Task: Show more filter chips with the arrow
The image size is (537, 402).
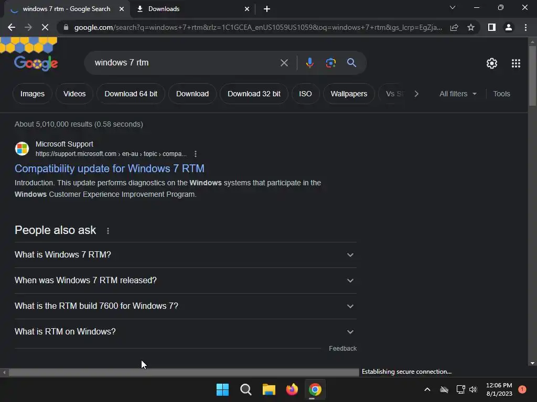Action: 416,94
